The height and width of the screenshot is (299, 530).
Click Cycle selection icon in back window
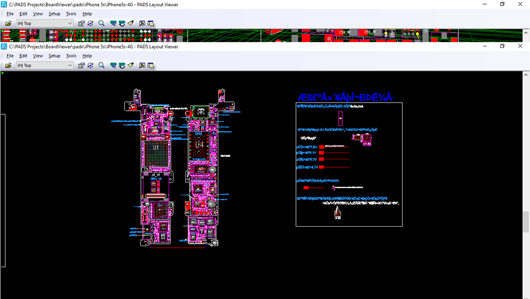tap(90, 24)
